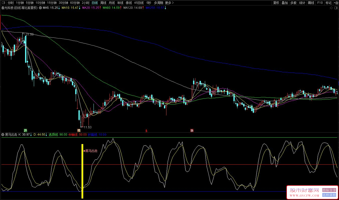The height and width of the screenshot is (200, 339).
Task: Add stock via +自选 button
Action: (336, 3)
